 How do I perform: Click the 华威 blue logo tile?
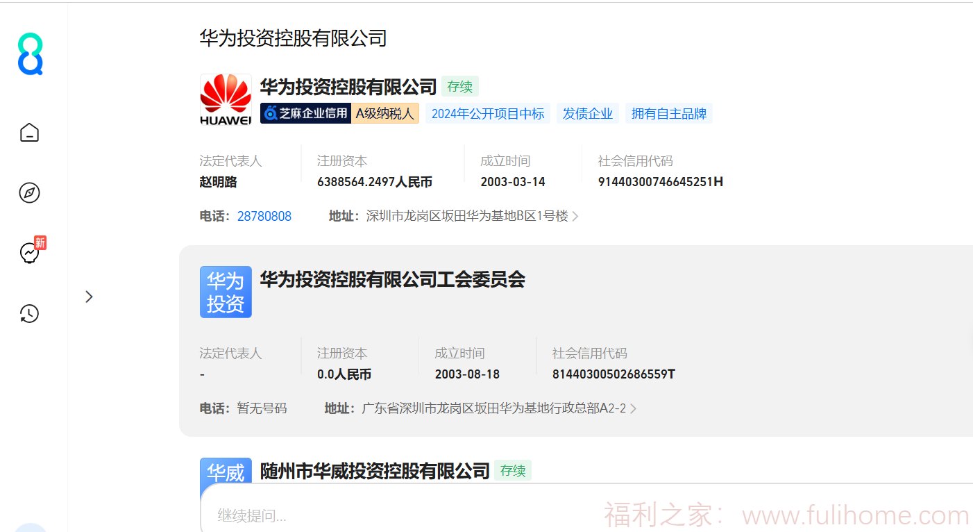226,473
